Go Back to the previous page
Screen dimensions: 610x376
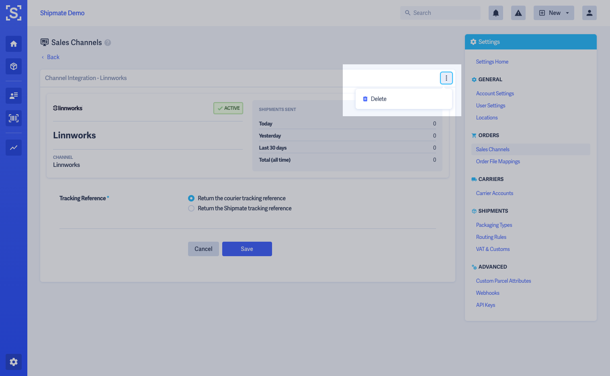point(51,57)
